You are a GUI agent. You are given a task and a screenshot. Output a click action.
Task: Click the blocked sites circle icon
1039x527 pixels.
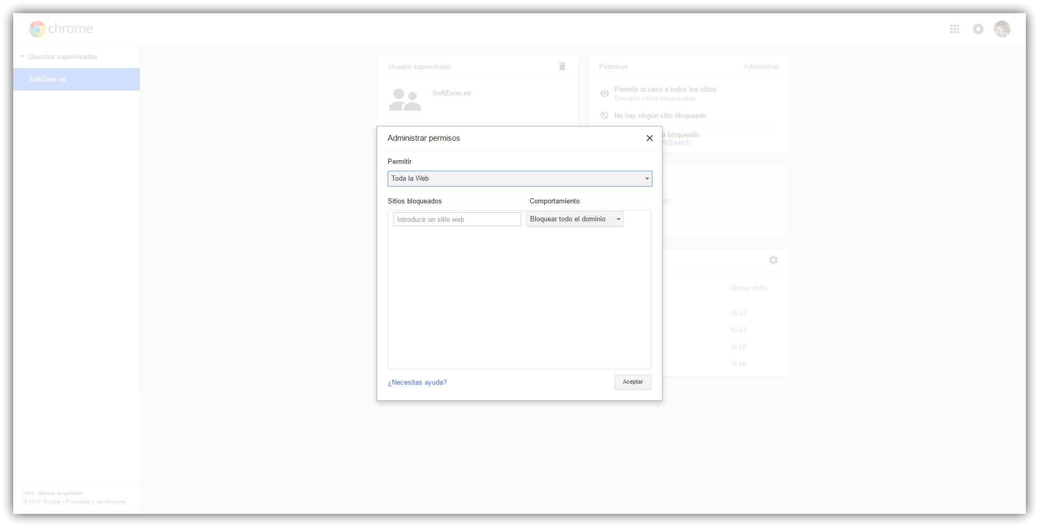pyautogui.click(x=604, y=116)
